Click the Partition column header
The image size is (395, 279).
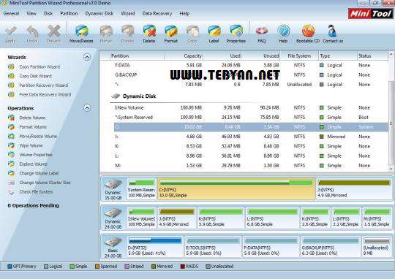(x=137, y=56)
